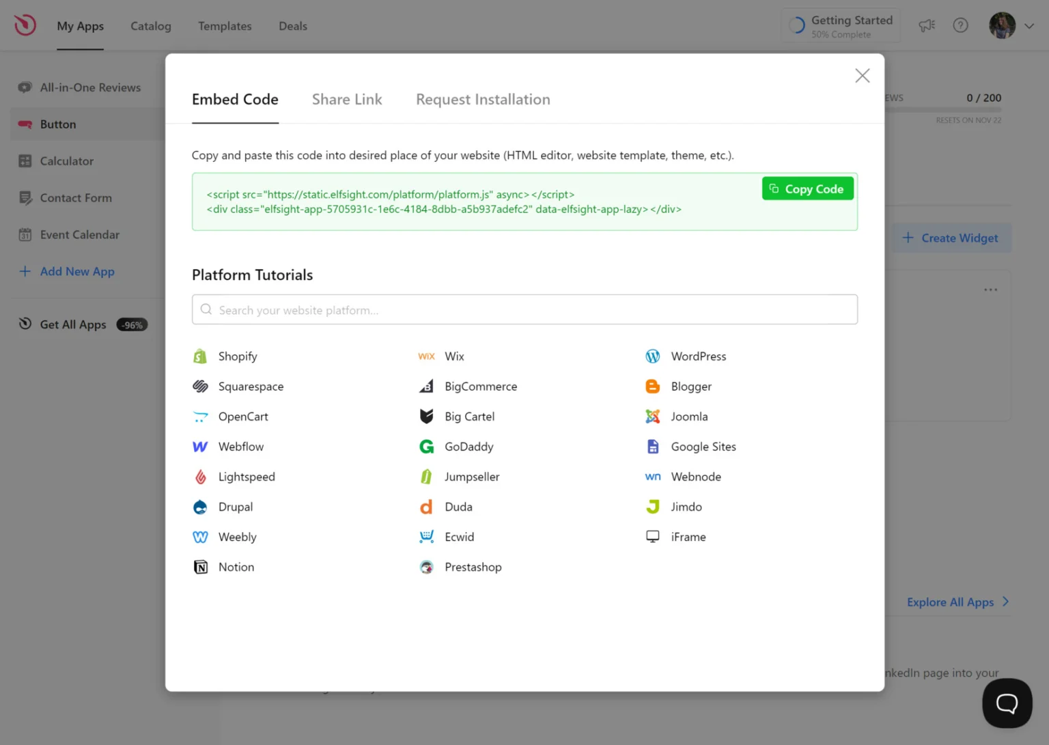Open the Wix tutorial

(x=454, y=356)
